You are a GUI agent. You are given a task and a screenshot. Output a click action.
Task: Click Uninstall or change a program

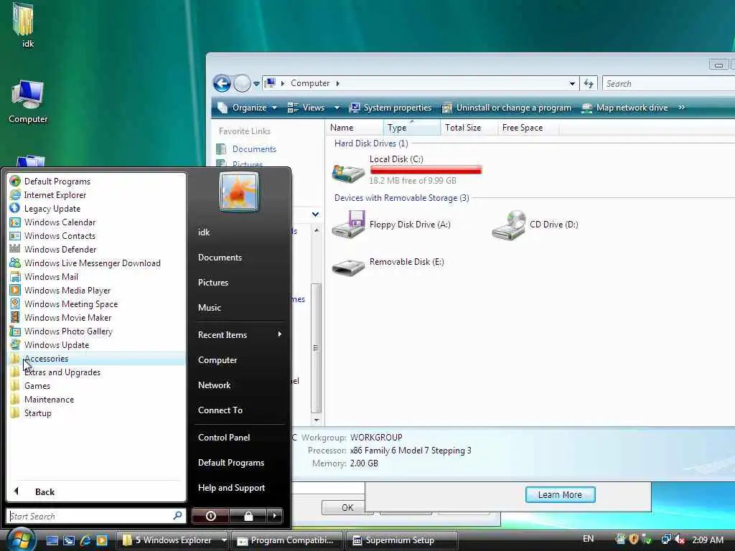point(507,108)
